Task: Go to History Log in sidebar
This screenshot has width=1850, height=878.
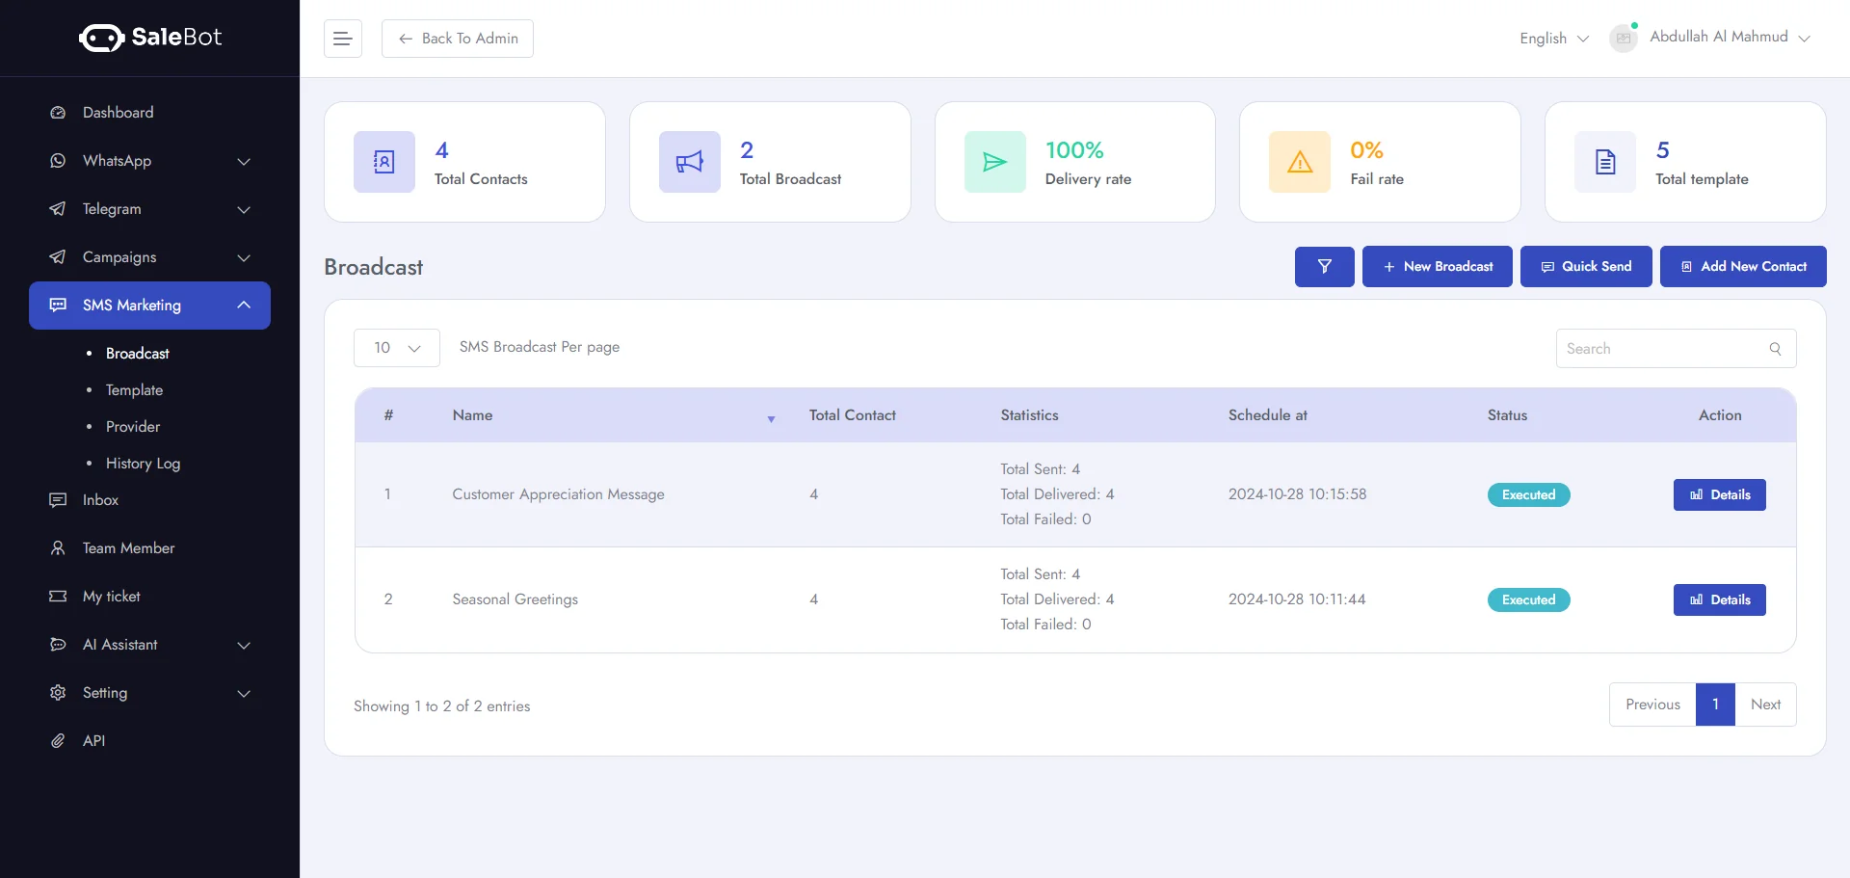Action: coord(143,464)
